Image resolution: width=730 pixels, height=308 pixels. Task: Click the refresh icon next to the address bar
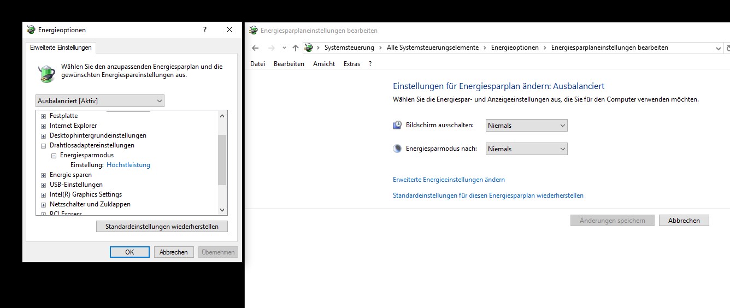728,48
